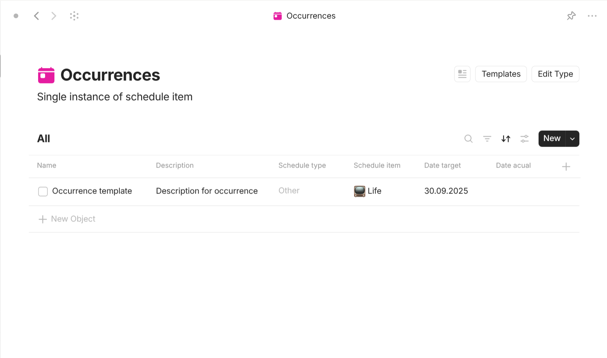Select the All view tab
This screenshot has width=607, height=358.
43,138
